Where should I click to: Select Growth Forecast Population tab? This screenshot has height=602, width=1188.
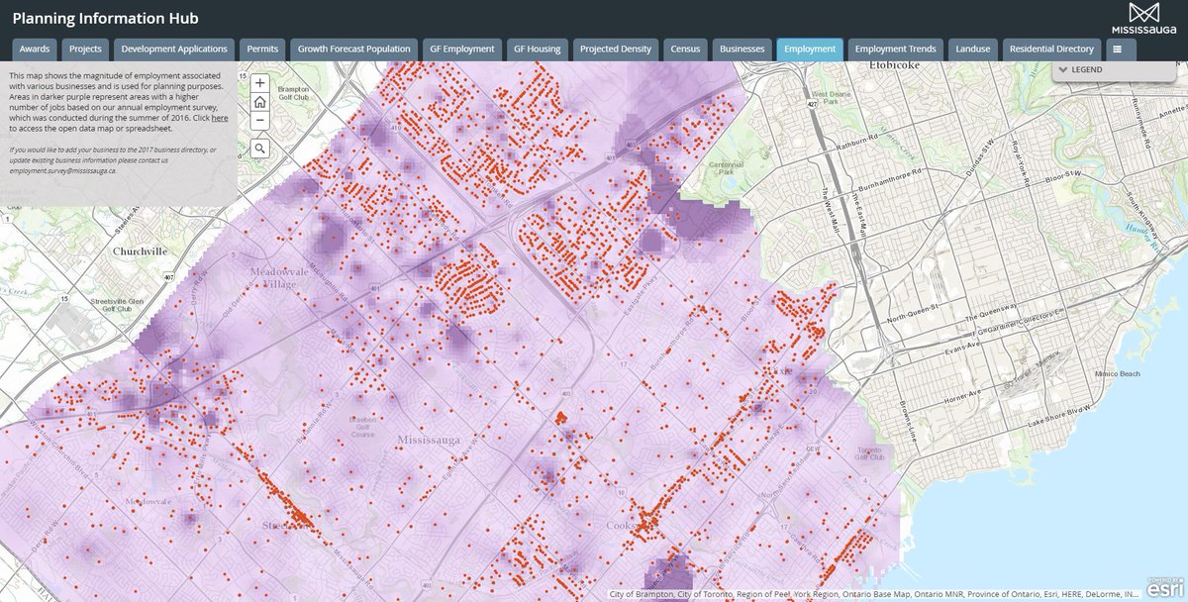click(353, 49)
